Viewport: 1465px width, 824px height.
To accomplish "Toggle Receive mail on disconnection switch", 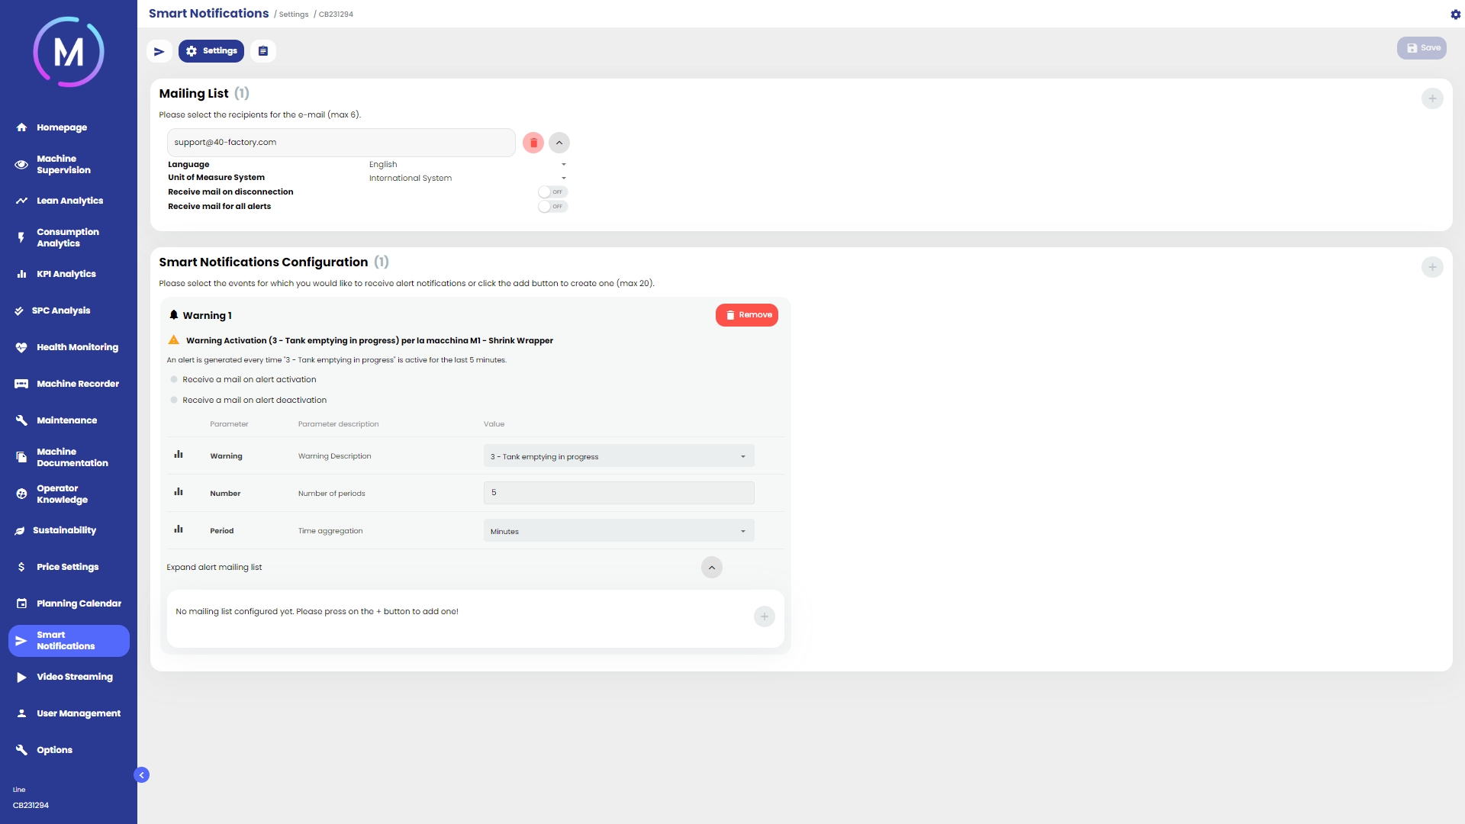I will pos(552,192).
